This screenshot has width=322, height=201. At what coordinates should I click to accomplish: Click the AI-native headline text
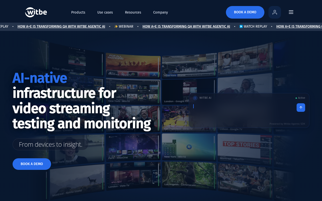(x=39, y=78)
